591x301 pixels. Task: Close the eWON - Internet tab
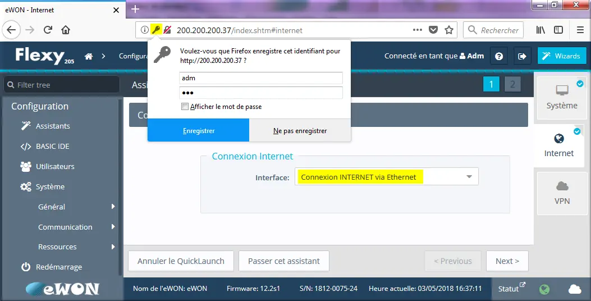116,10
